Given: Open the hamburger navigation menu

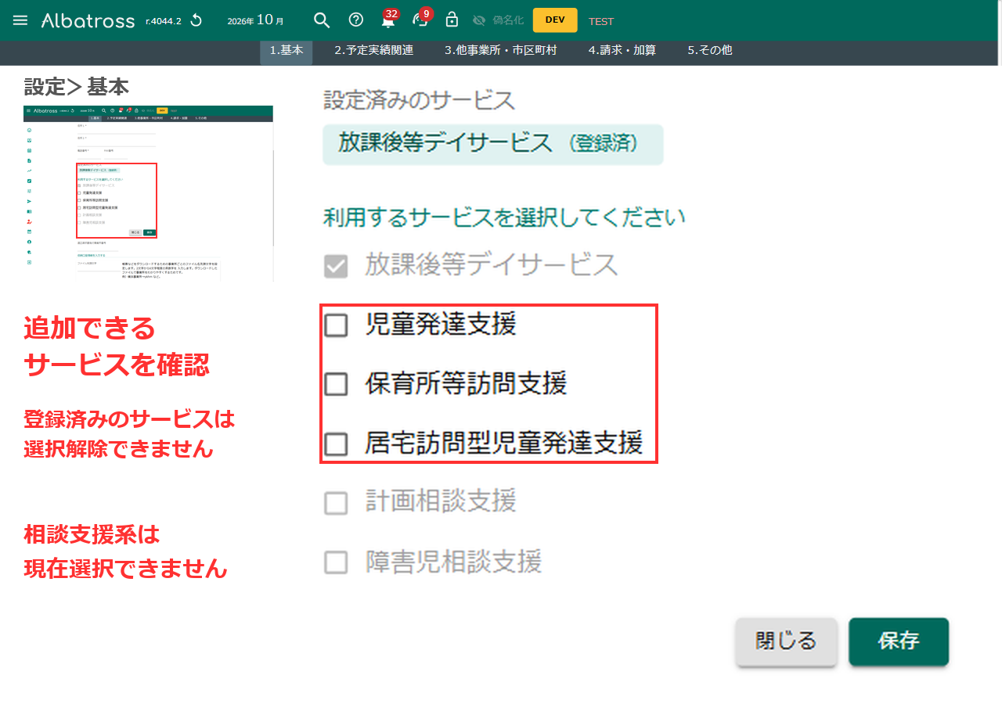Looking at the screenshot, I should pyautogui.click(x=20, y=20).
